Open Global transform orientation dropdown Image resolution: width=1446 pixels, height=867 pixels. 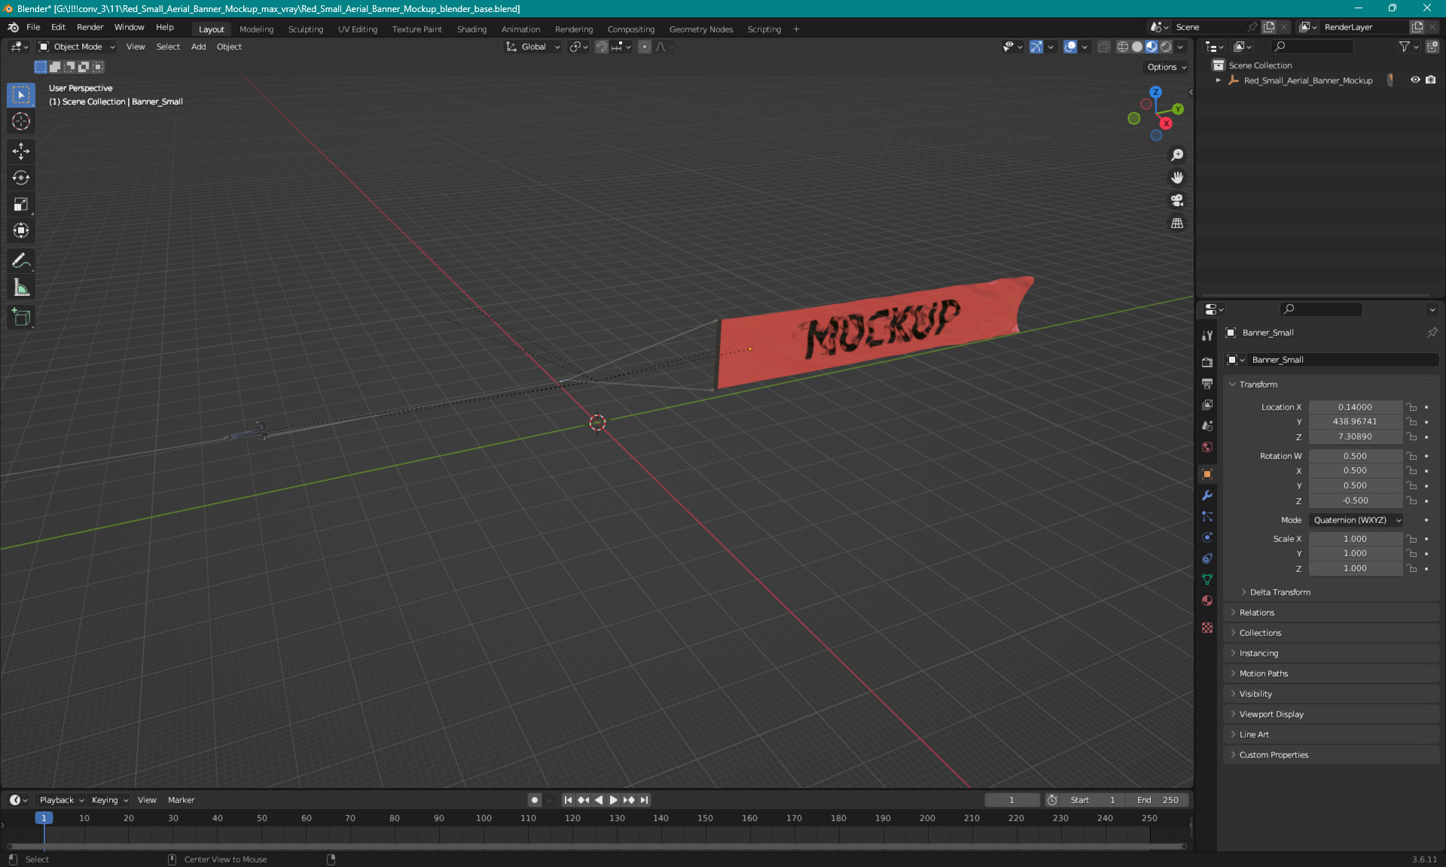click(532, 47)
